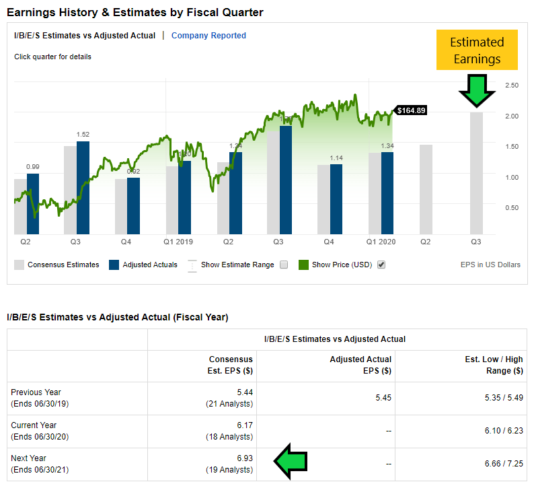This screenshot has width=534, height=486.
Task: Click the first Q2 bar showing 0.99
Action: click(x=33, y=203)
